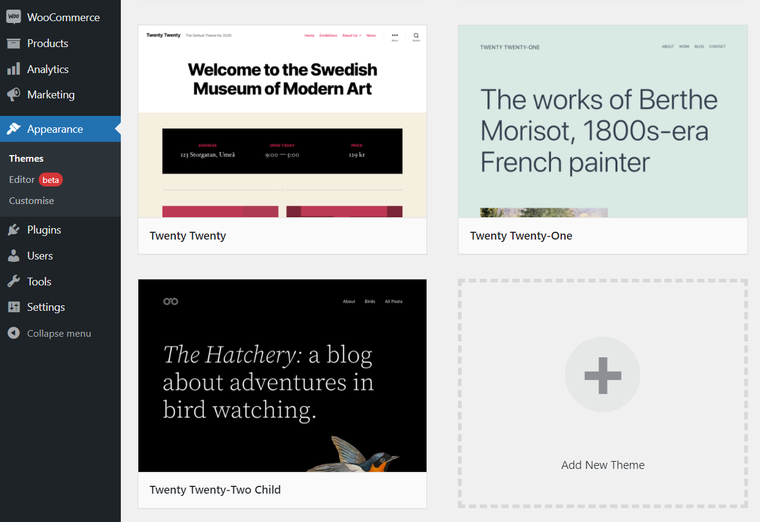Open the Settings menu item
760x522 pixels.
pyautogui.click(x=60, y=307)
